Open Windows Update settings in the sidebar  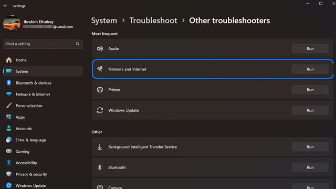point(43,185)
